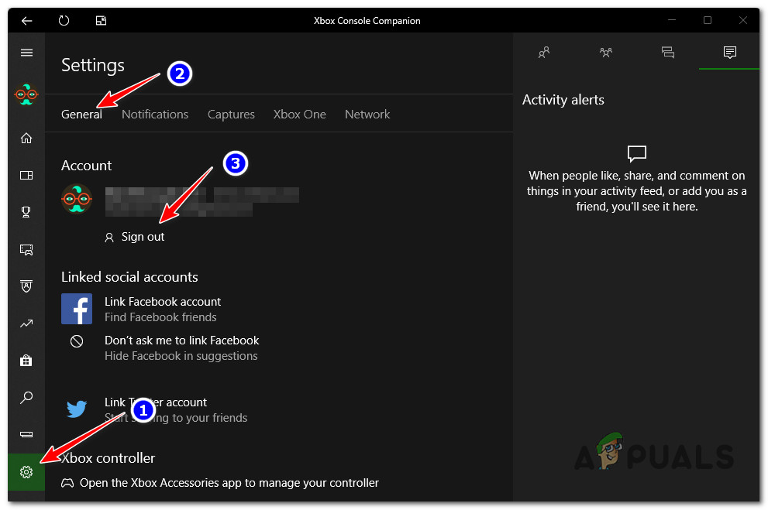The width and height of the screenshot is (768, 510).
Task: Open Connection console icon
Action: [x=26, y=434]
